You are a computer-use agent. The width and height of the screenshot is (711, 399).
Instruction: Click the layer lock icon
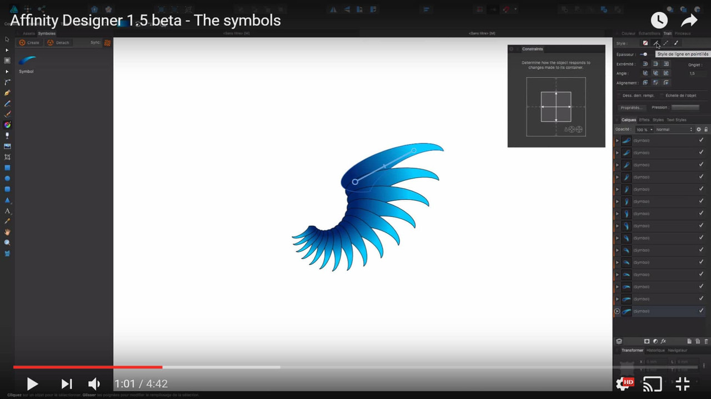pos(706,129)
